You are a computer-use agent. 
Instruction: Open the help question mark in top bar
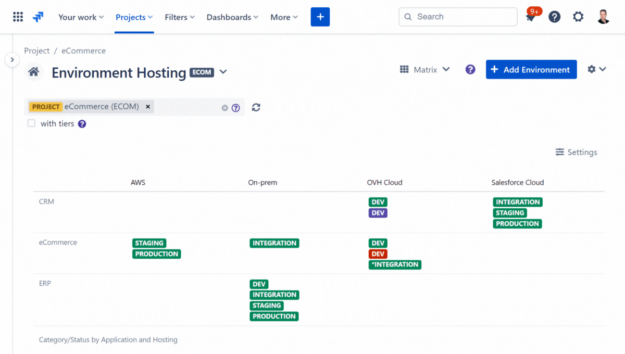pos(555,17)
